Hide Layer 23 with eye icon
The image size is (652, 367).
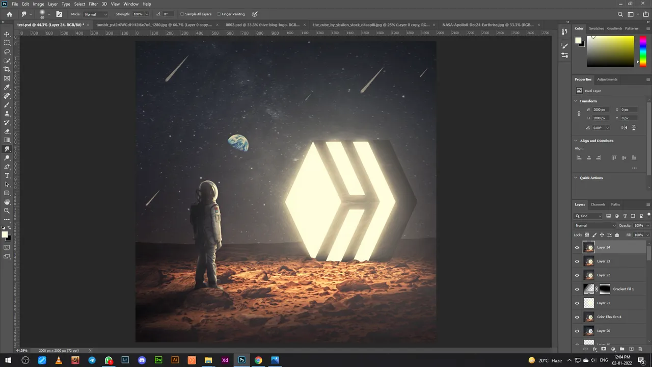click(577, 261)
